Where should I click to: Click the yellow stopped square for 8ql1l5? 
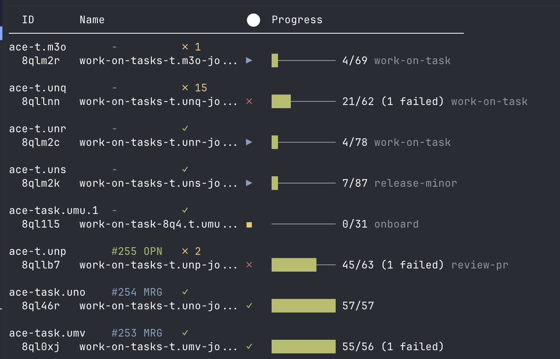pyautogui.click(x=249, y=225)
